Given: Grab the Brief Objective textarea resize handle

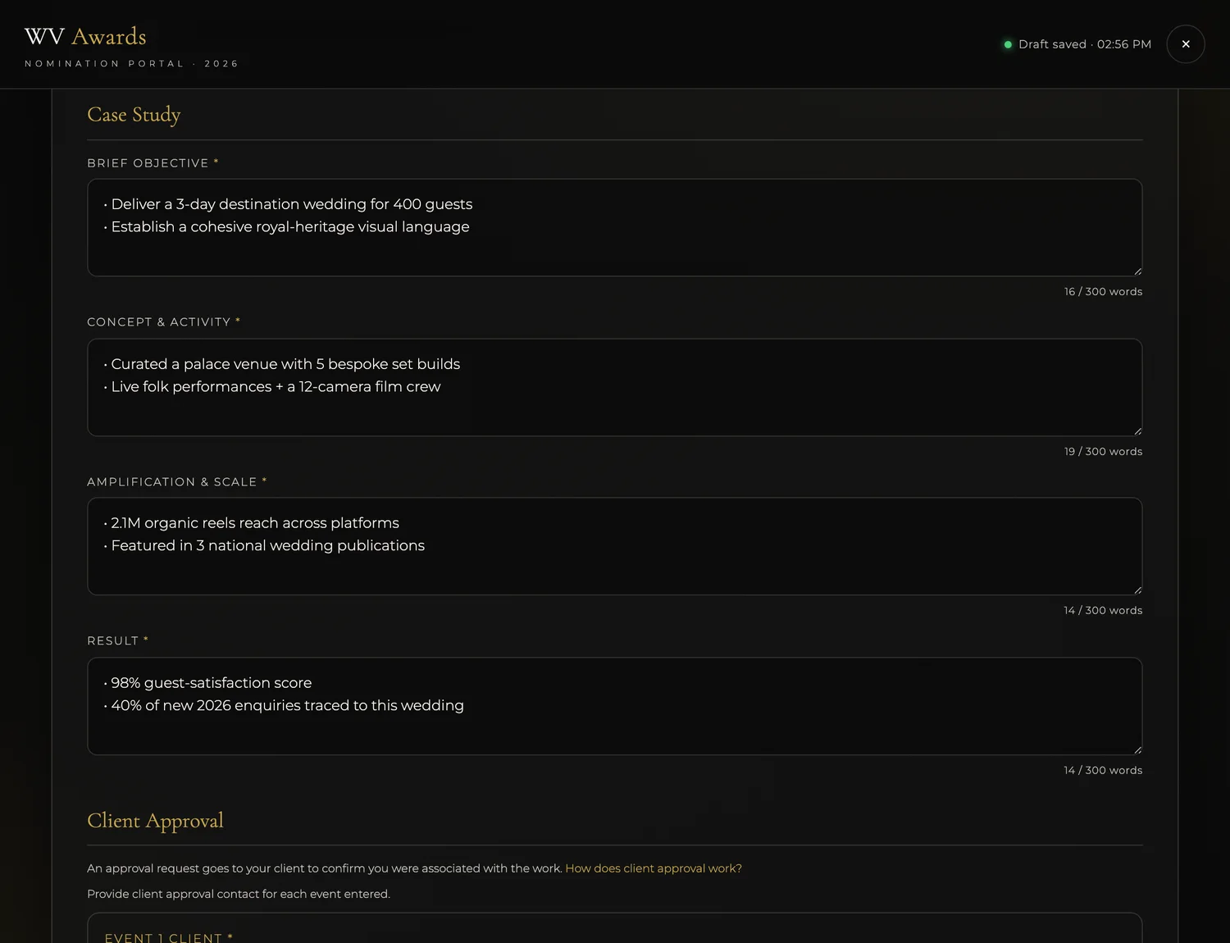Looking at the screenshot, I should coord(1137,271).
